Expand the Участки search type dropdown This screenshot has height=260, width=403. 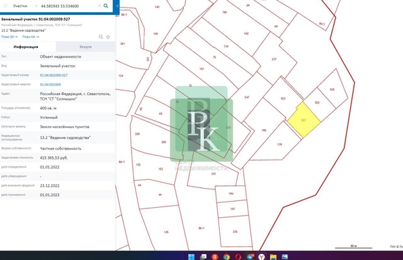36,6
